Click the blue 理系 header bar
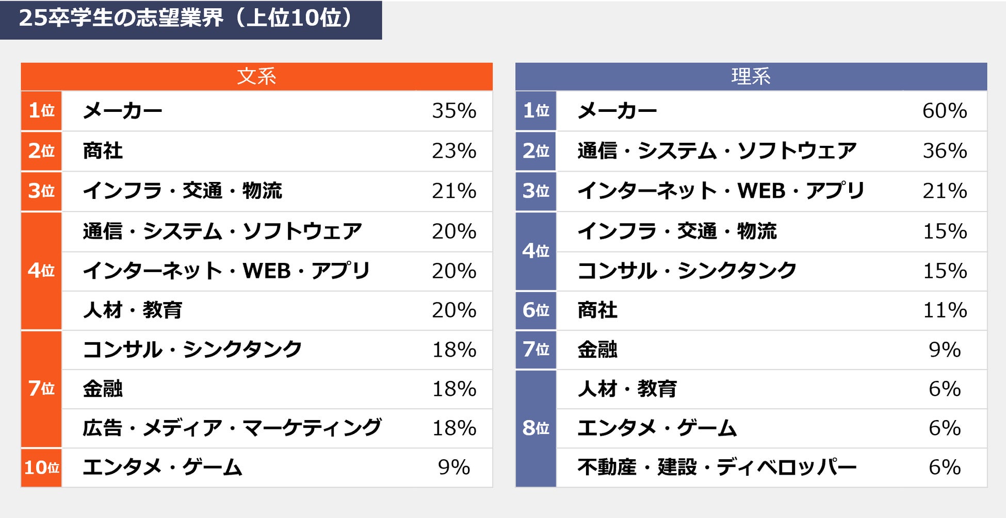This screenshot has width=1006, height=518. [751, 76]
